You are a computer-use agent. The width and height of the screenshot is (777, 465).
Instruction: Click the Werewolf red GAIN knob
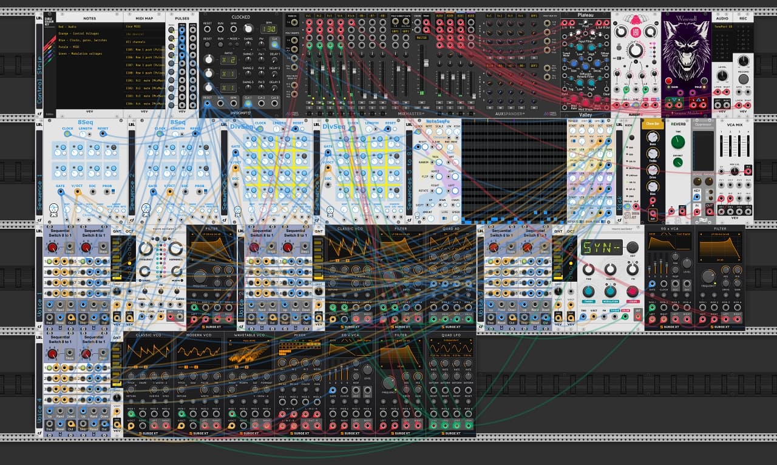point(668,81)
